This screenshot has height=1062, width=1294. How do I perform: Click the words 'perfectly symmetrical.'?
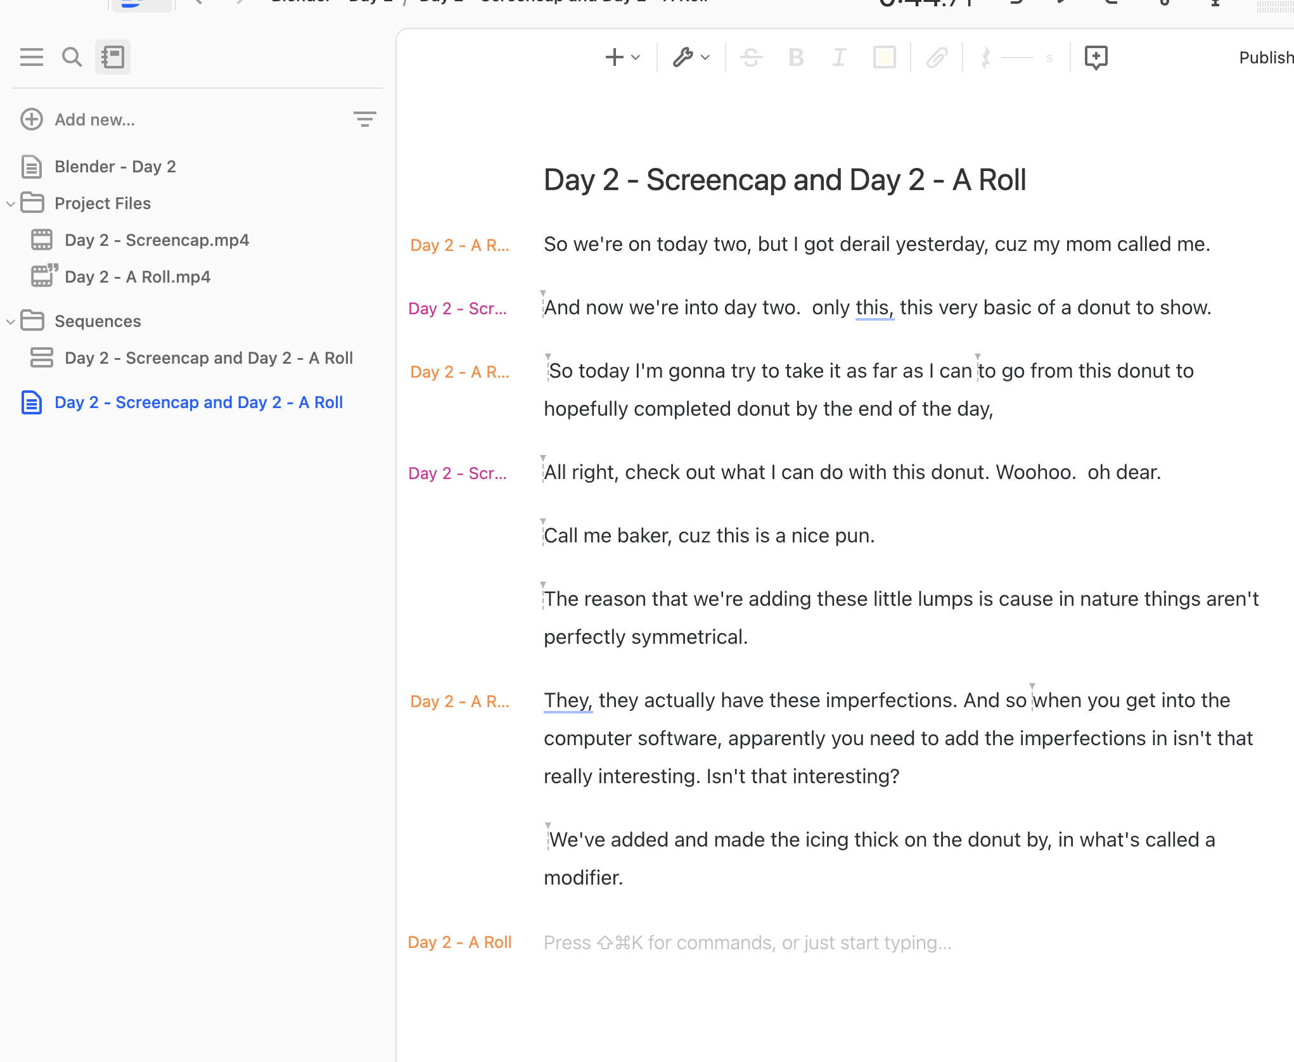pos(646,637)
